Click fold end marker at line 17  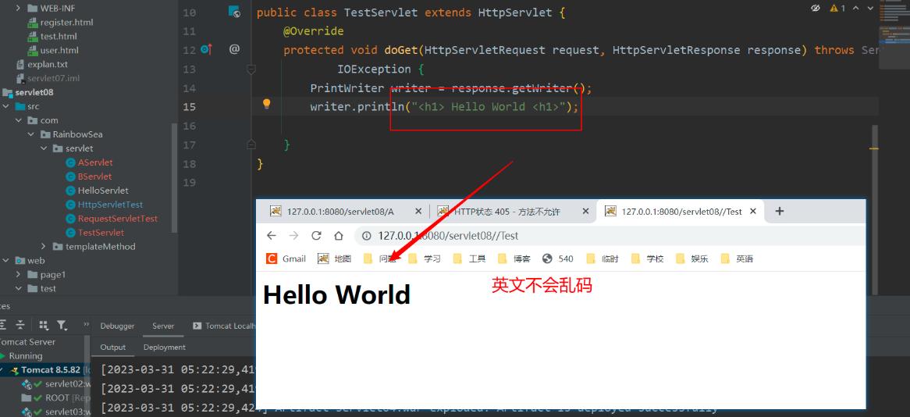coord(251,144)
